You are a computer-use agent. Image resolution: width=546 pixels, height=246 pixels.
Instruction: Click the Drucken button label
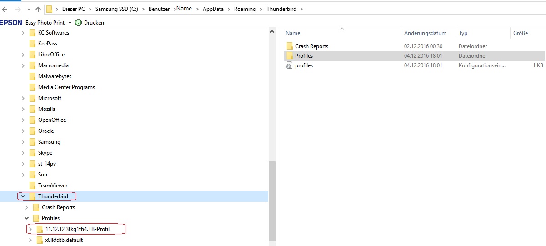tap(94, 23)
